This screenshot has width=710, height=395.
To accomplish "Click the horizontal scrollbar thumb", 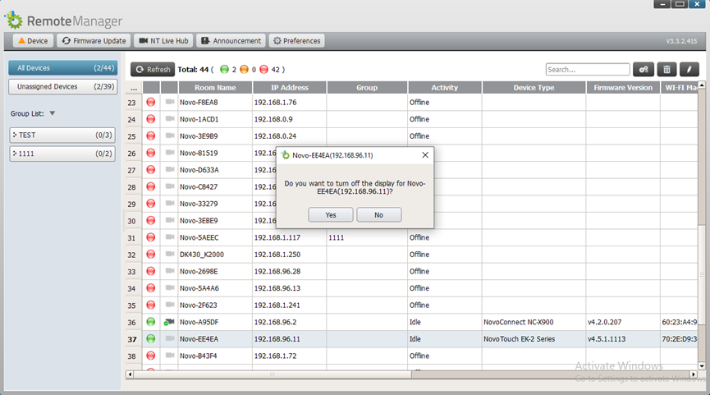I will pyautogui.click(x=273, y=374).
